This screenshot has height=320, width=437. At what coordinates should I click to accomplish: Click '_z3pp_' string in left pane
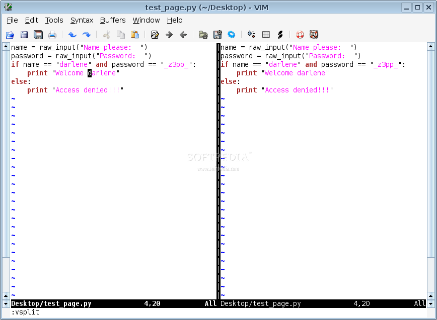pyautogui.click(x=176, y=64)
